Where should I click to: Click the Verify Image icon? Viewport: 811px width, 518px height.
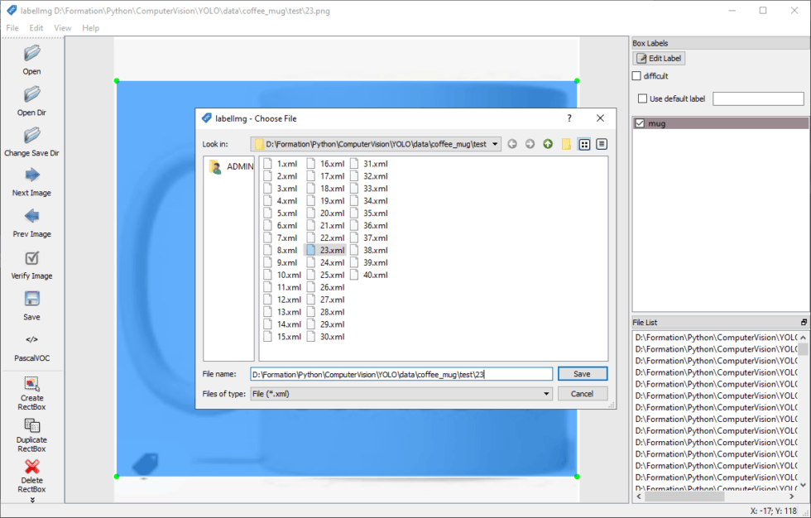pos(31,258)
